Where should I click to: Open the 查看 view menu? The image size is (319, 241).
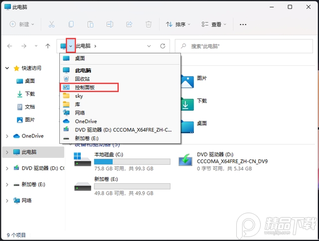point(214,24)
